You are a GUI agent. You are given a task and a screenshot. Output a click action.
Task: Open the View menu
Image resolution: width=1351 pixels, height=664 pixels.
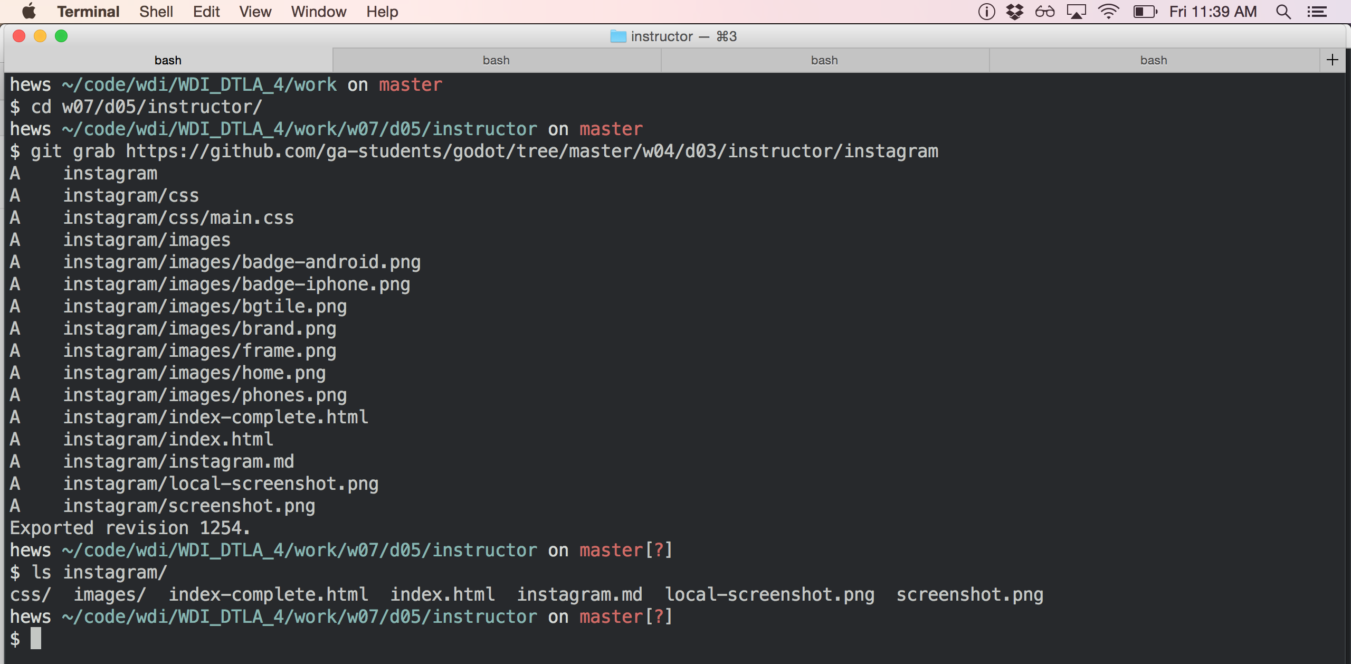click(x=255, y=12)
